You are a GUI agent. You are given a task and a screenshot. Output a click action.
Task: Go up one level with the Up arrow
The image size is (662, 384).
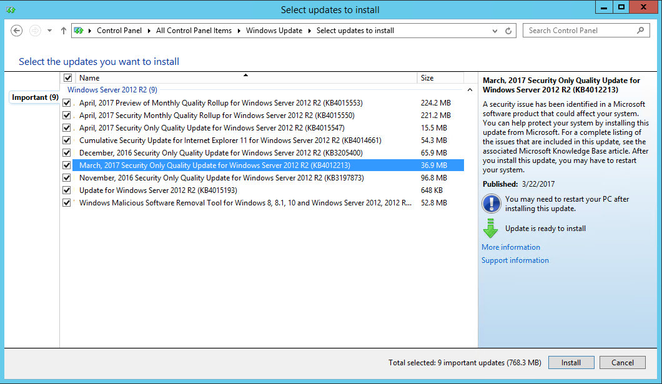63,31
